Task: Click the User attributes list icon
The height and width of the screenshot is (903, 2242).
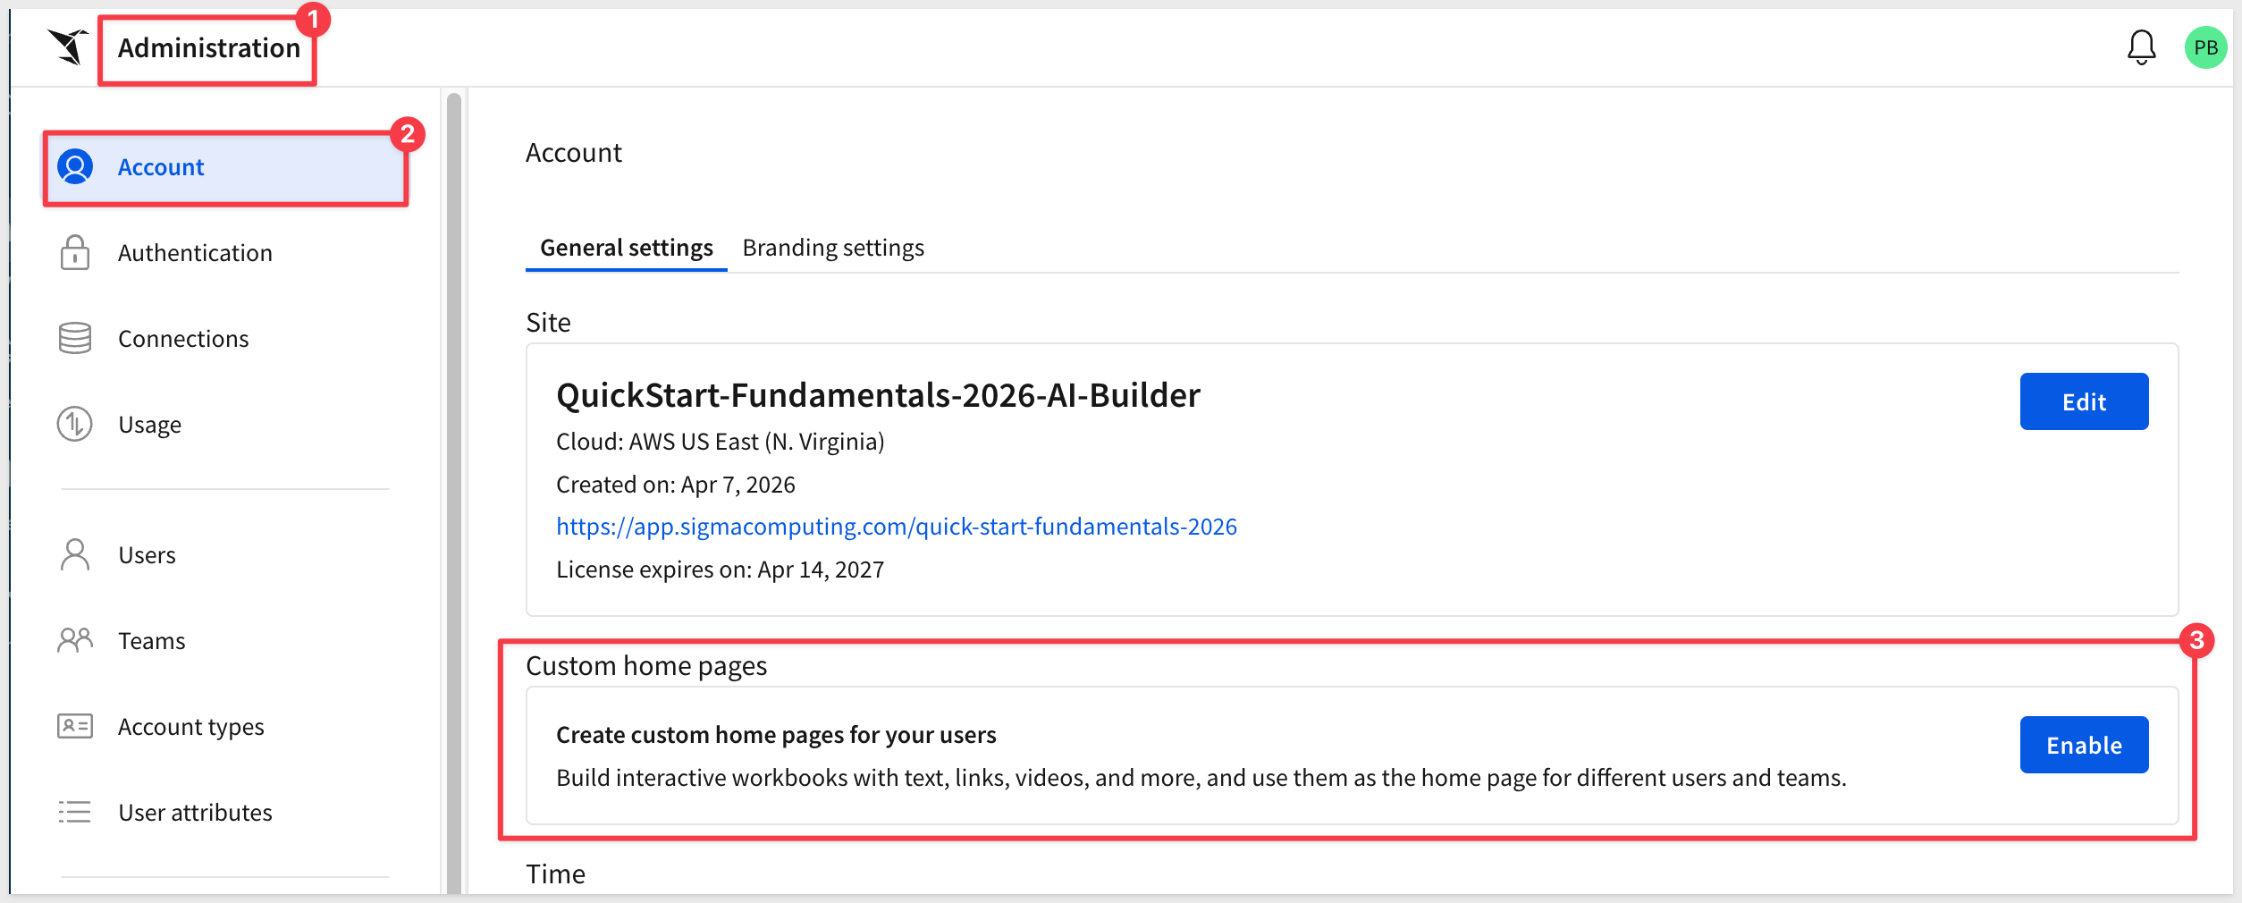Action: (x=75, y=812)
